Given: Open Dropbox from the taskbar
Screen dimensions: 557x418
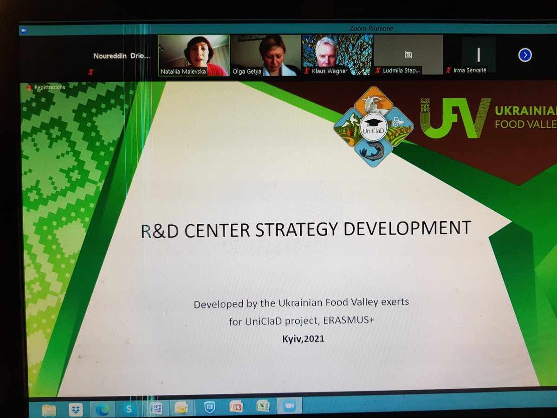Looking at the screenshot, I should pyautogui.click(x=75, y=410).
